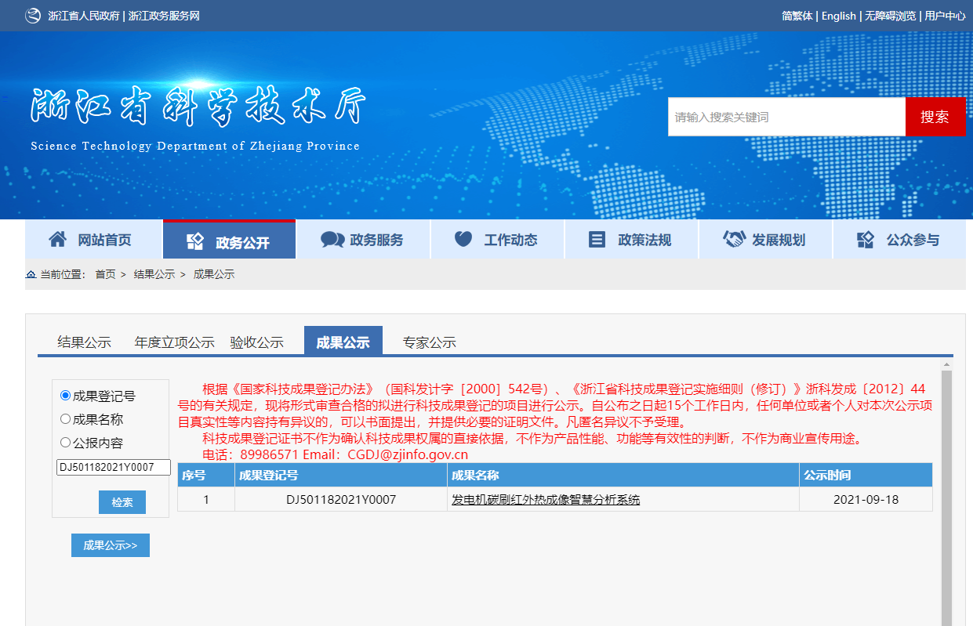Click the scrollbar up arrow in results panel
The width and height of the screenshot is (973, 626).
946,364
